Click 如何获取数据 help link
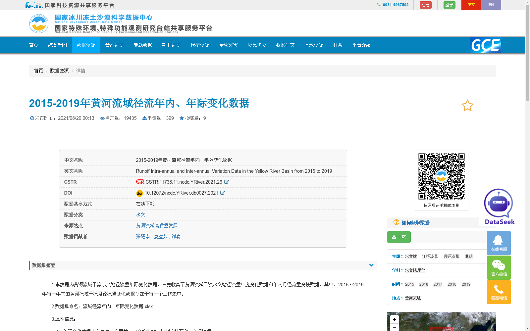530x331 pixels. pyautogui.click(x=415, y=223)
